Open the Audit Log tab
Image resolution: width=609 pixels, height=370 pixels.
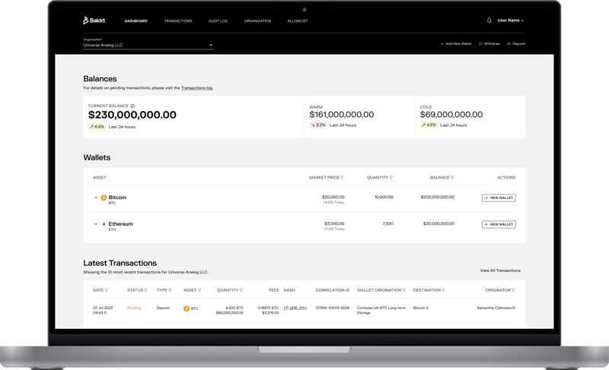(218, 21)
